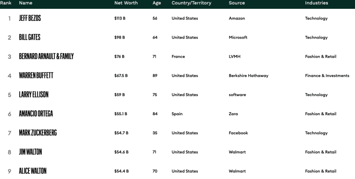Open Amancio Ortega profile link
This screenshot has height=179, width=355.
[36, 114]
